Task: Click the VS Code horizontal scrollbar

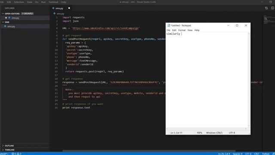Action: click(149, 151)
